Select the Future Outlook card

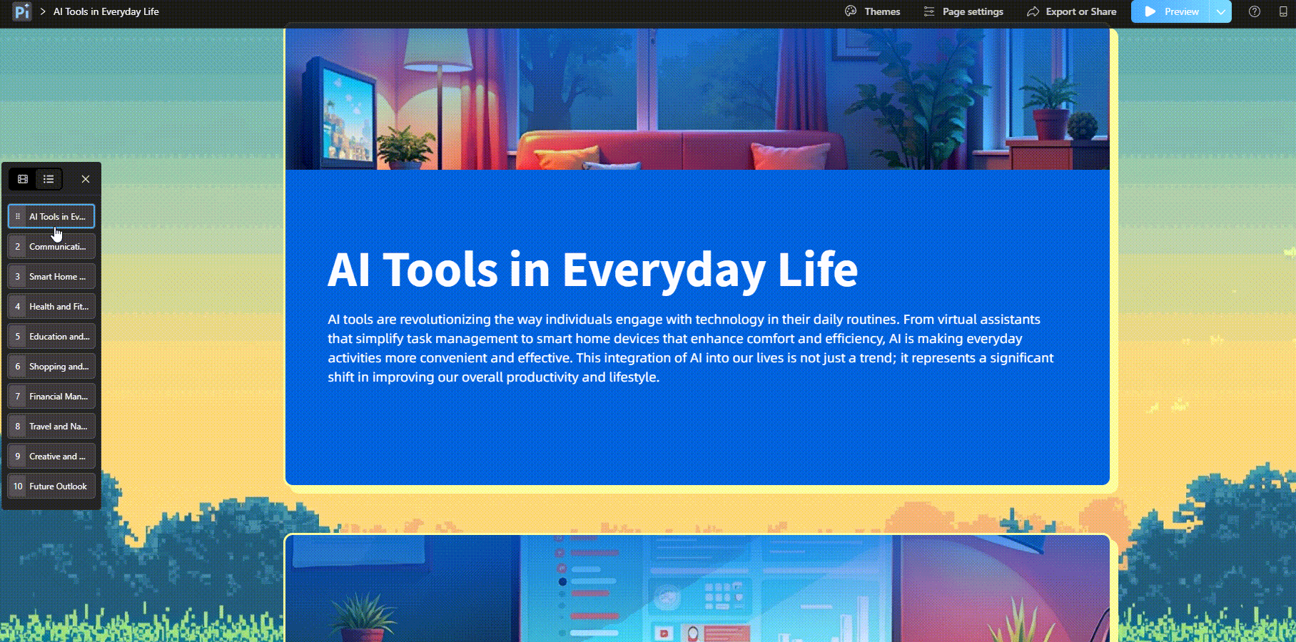51,486
